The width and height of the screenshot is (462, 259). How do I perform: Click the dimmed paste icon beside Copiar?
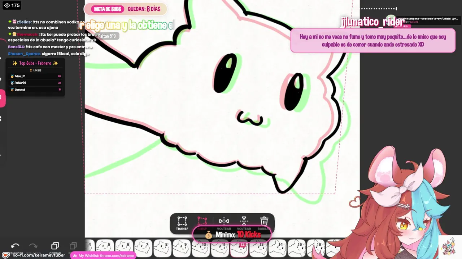[73, 246]
